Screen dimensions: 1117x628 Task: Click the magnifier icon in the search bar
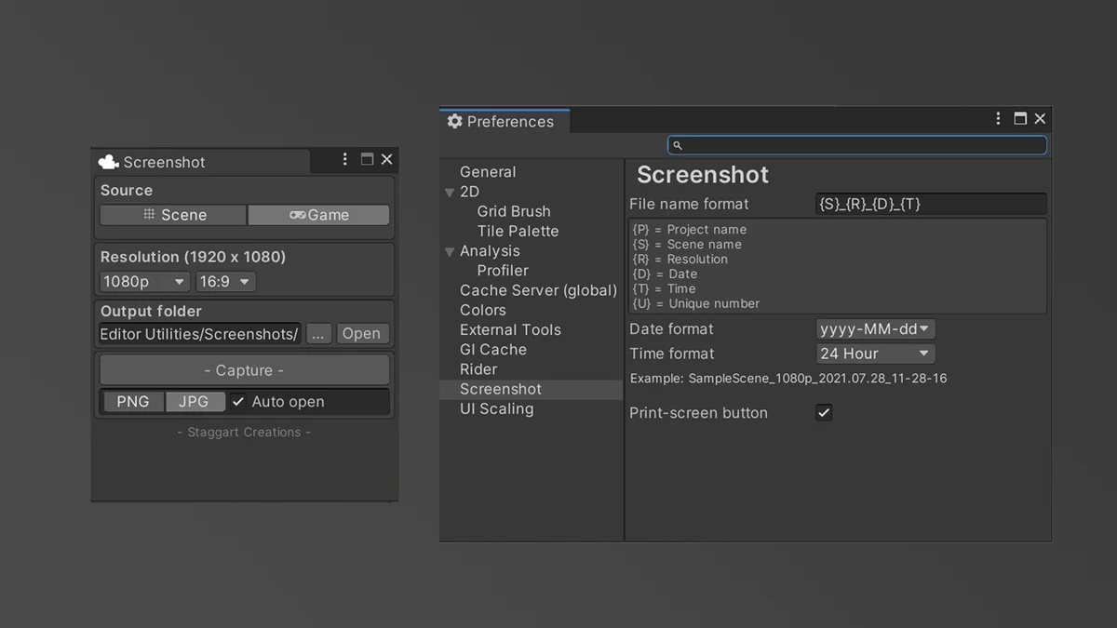(x=678, y=145)
